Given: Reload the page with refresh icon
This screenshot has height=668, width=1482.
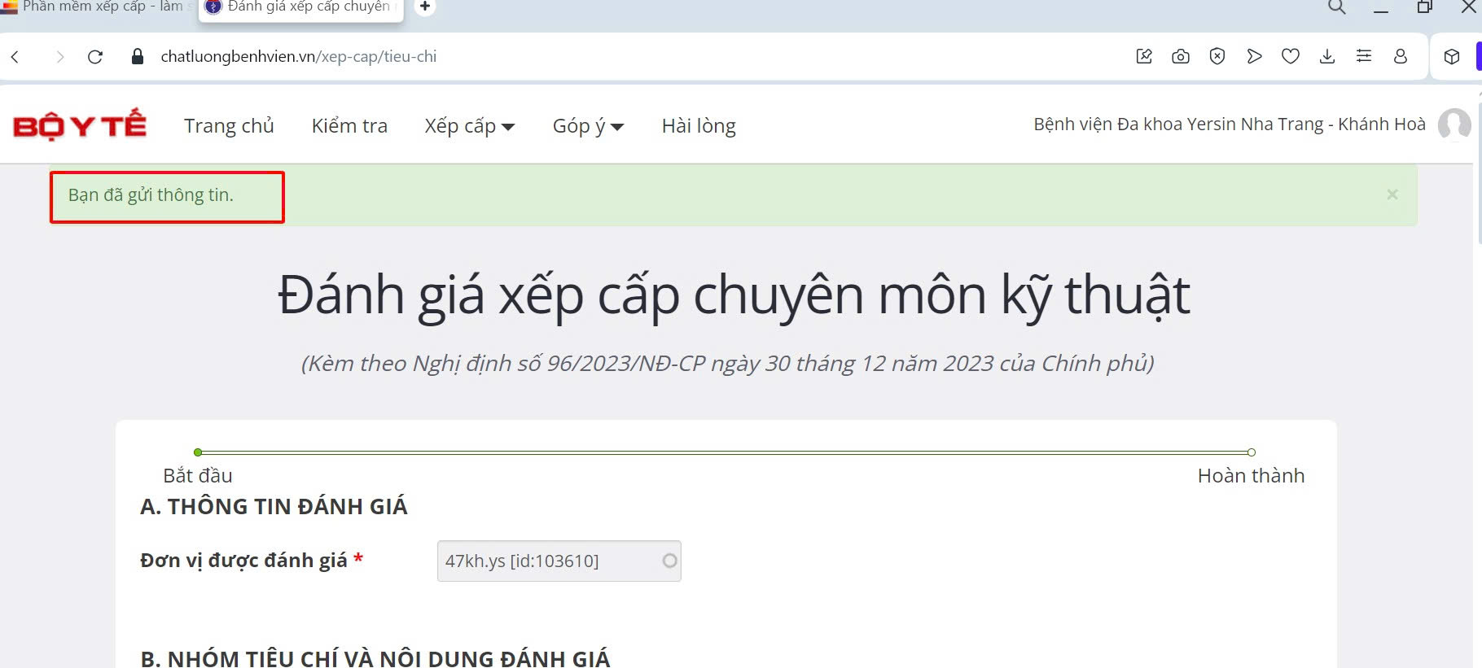Looking at the screenshot, I should (x=95, y=57).
